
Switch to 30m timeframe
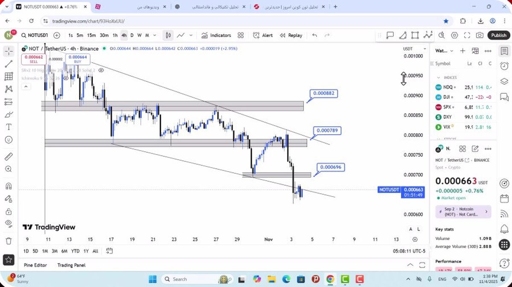[x=104, y=35]
